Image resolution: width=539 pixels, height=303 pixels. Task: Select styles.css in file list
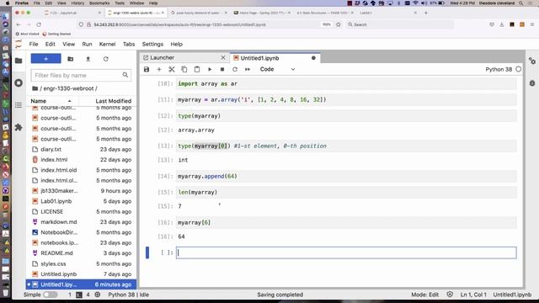(x=81, y=263)
